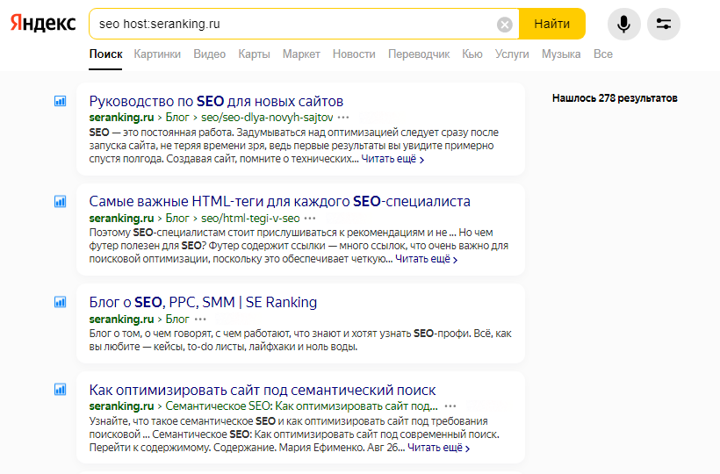Click Блог breadcrumb in third result
The height and width of the screenshot is (474, 720).
177,319
